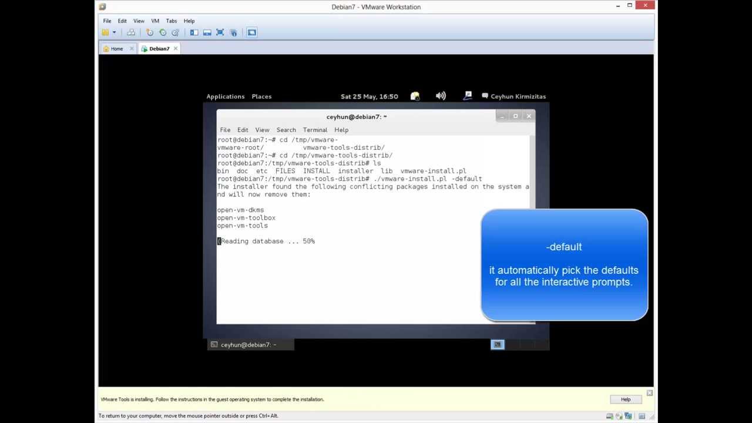Revert the VM to its snapshot
752x423 pixels.
click(x=163, y=32)
